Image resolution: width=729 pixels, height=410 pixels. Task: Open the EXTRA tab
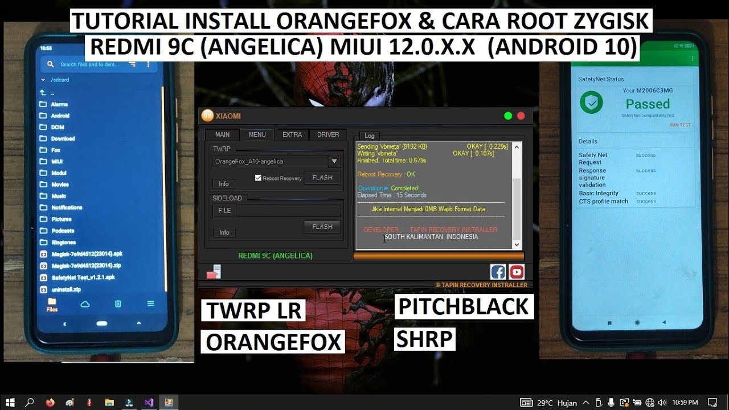[292, 135]
